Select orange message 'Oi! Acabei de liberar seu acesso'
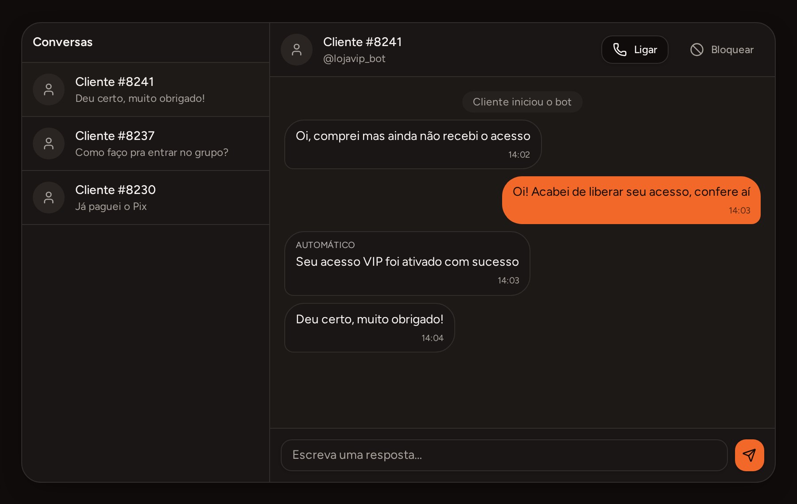The image size is (797, 504). [x=631, y=200]
